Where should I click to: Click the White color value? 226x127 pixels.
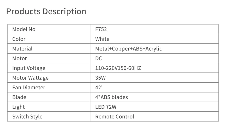click(x=102, y=39)
